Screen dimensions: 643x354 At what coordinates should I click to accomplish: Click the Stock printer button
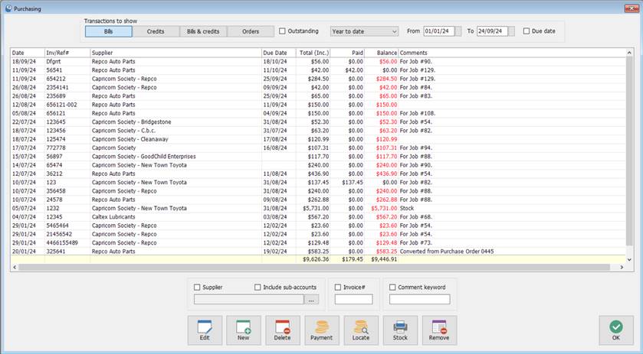click(x=400, y=330)
